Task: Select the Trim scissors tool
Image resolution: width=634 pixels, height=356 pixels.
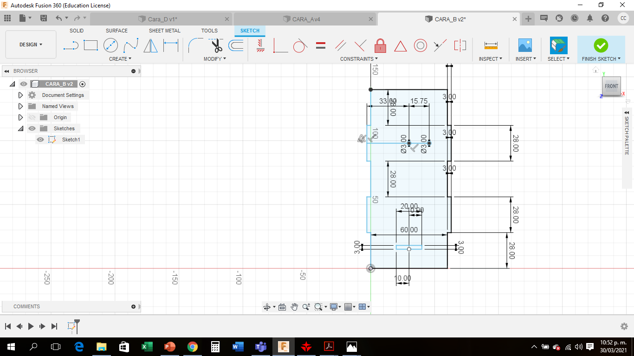Action: (215, 45)
